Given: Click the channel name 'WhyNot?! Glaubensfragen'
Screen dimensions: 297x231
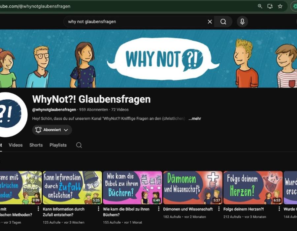Looking at the screenshot, I should [x=91, y=99].
